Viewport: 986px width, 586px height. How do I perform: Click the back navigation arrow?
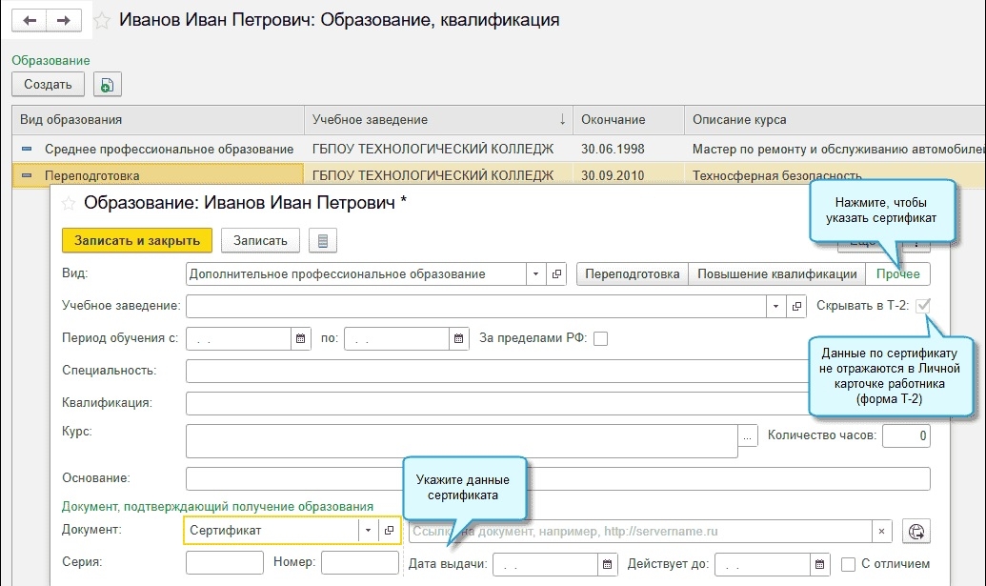[x=30, y=20]
